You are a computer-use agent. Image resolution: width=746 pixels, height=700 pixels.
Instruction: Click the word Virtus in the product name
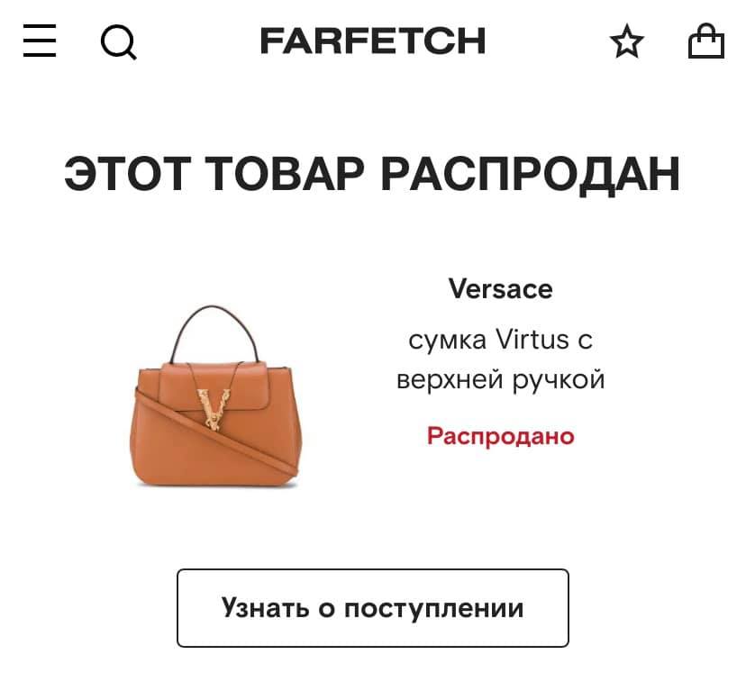[532, 340]
